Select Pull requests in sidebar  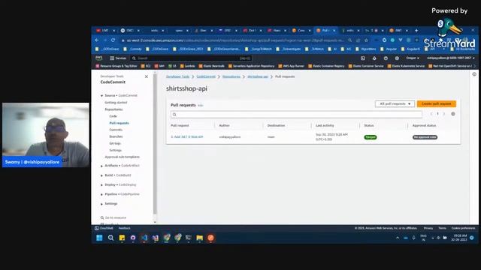[x=119, y=123]
